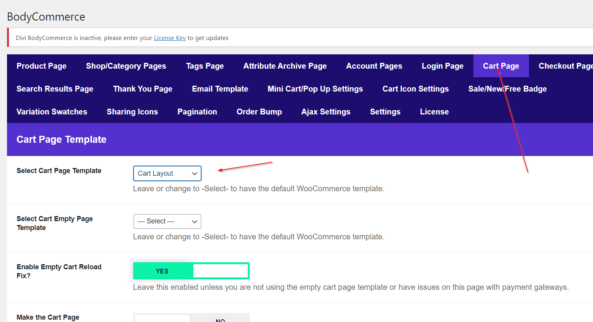Expand the Select Cart Page Template dropdown
Image resolution: width=593 pixels, height=322 pixels.
pos(167,173)
